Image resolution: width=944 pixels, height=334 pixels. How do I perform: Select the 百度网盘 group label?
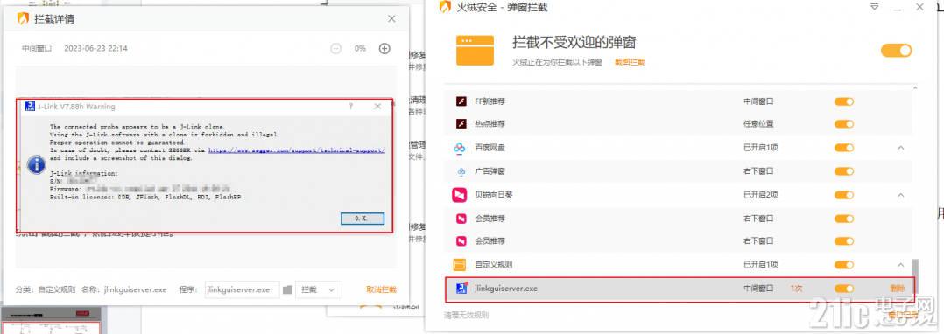490,148
